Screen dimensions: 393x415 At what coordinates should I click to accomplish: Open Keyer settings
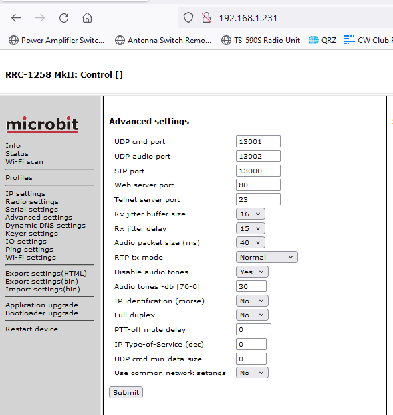(31, 234)
